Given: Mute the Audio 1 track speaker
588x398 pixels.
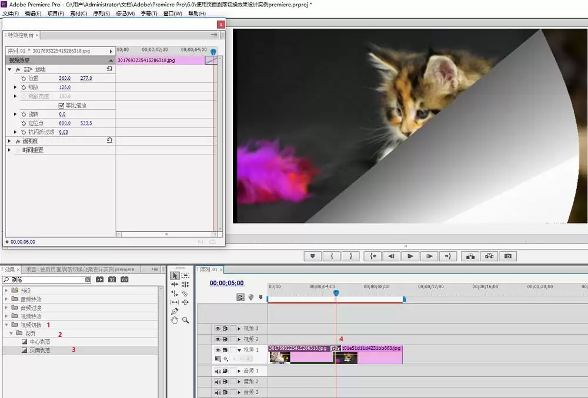Looking at the screenshot, I should click(x=218, y=371).
